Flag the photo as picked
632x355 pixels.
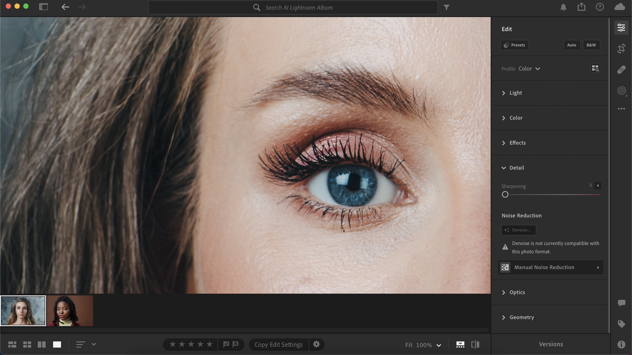226,344
